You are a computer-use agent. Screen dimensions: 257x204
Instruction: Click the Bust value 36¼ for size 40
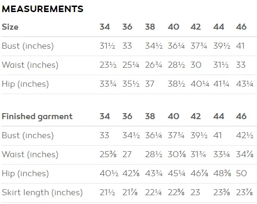click(176, 46)
